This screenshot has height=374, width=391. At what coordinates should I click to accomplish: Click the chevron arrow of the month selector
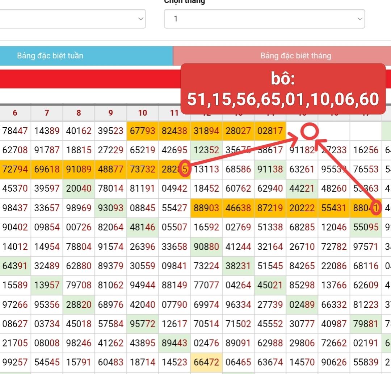360,19
